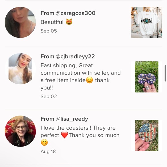Open the @lisa_reedy username link
The image size is (167, 167).
tap(72, 119)
